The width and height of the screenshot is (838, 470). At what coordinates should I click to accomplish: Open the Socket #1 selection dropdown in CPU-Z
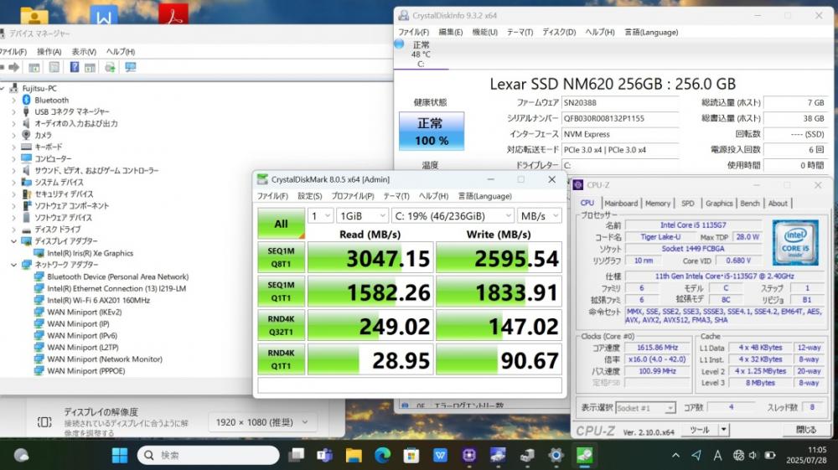coord(645,408)
